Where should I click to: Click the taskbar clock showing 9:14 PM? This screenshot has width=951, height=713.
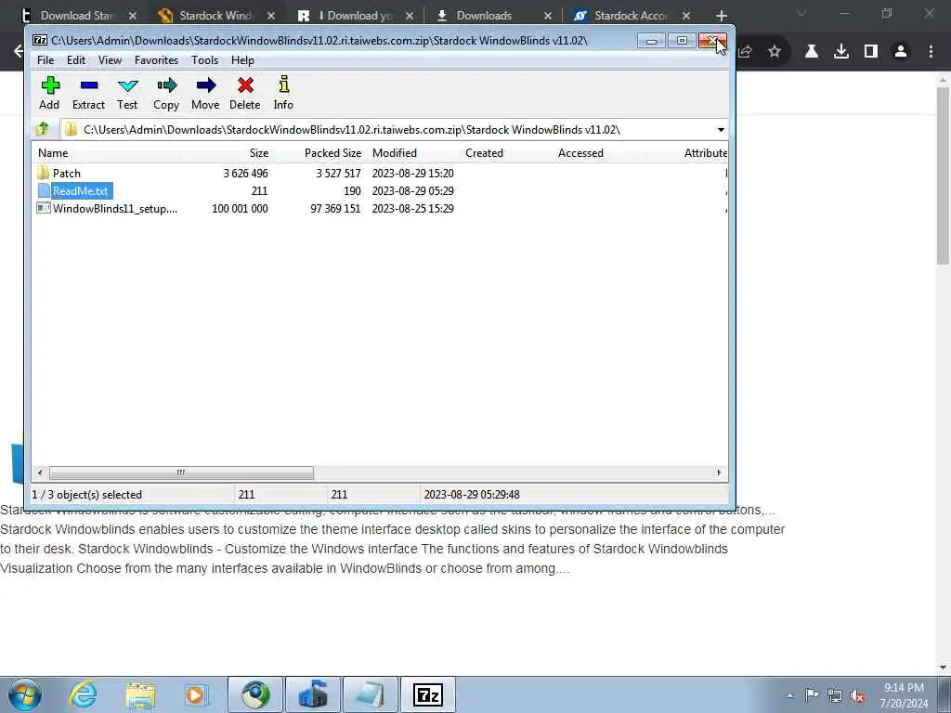pyautogui.click(x=904, y=694)
